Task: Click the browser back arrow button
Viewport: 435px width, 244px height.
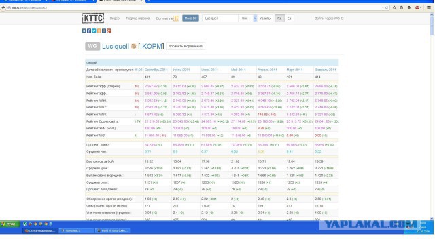Action: 3,7
